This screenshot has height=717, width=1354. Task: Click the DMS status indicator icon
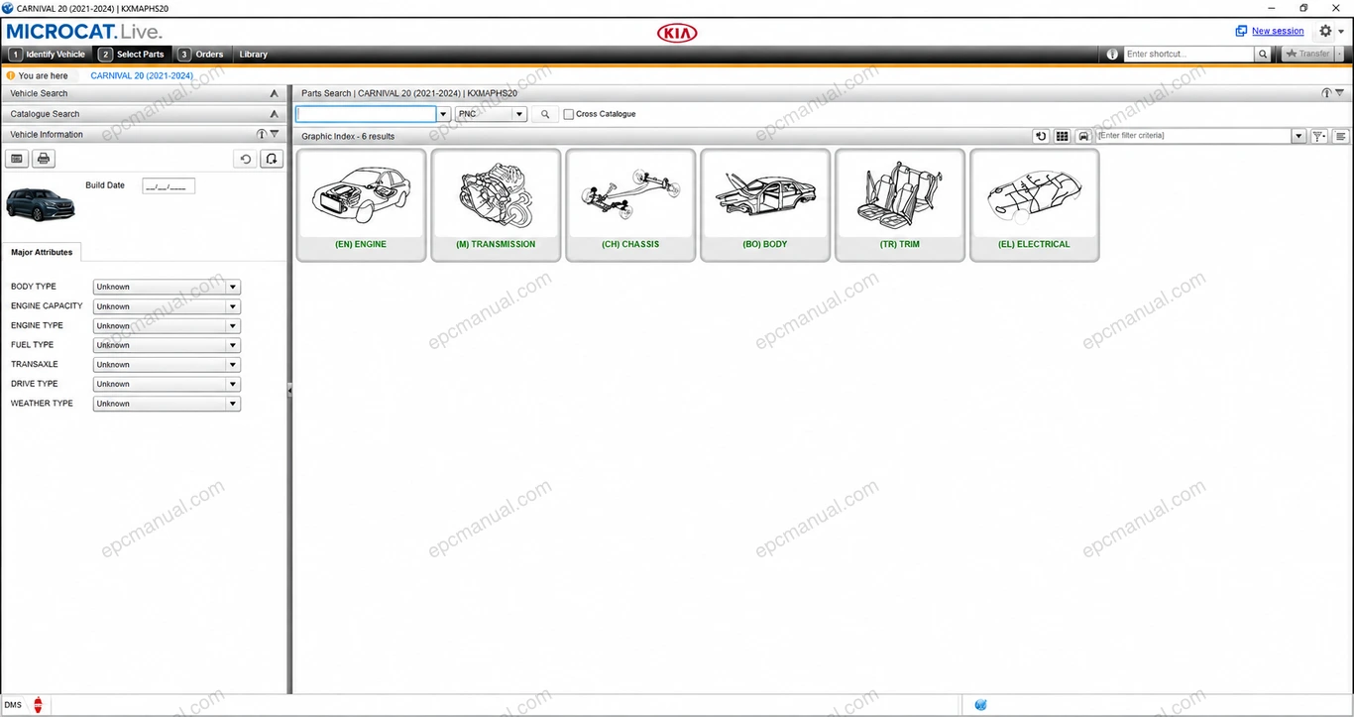coord(38,705)
